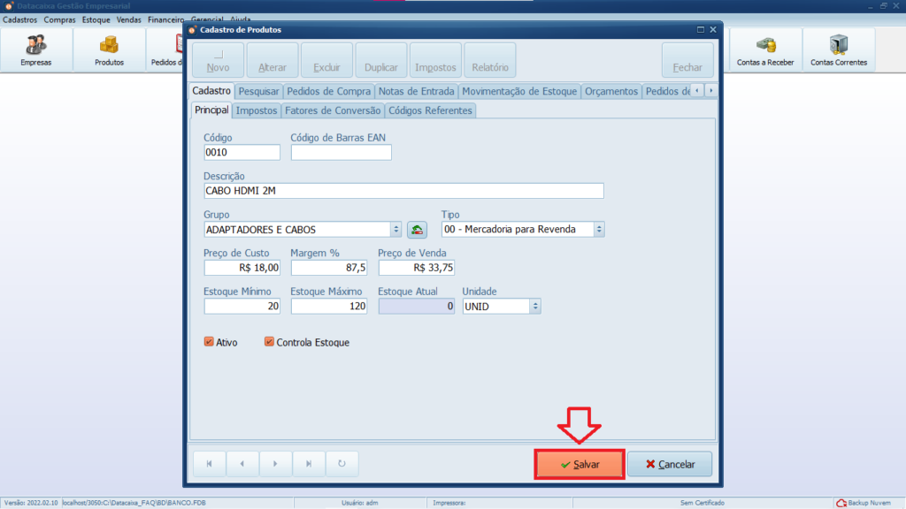Expand the Unidade dropdown
The height and width of the screenshot is (509, 906).
coord(535,306)
